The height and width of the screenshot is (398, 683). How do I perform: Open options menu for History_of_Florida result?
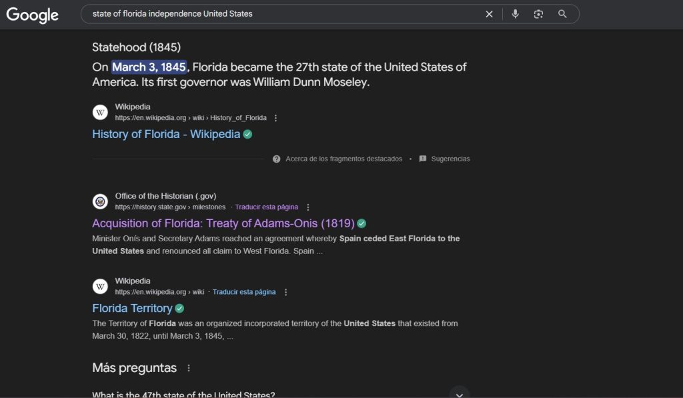pyautogui.click(x=275, y=118)
